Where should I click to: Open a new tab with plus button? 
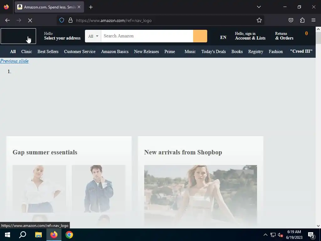(91, 7)
